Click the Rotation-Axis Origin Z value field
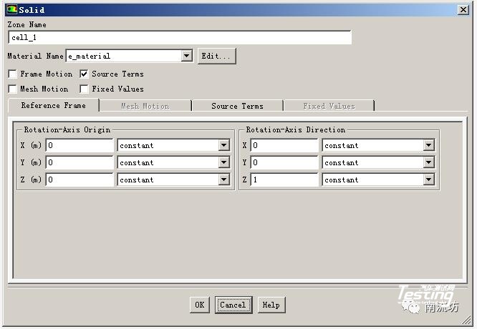This screenshot has height=329, width=477. coord(79,180)
